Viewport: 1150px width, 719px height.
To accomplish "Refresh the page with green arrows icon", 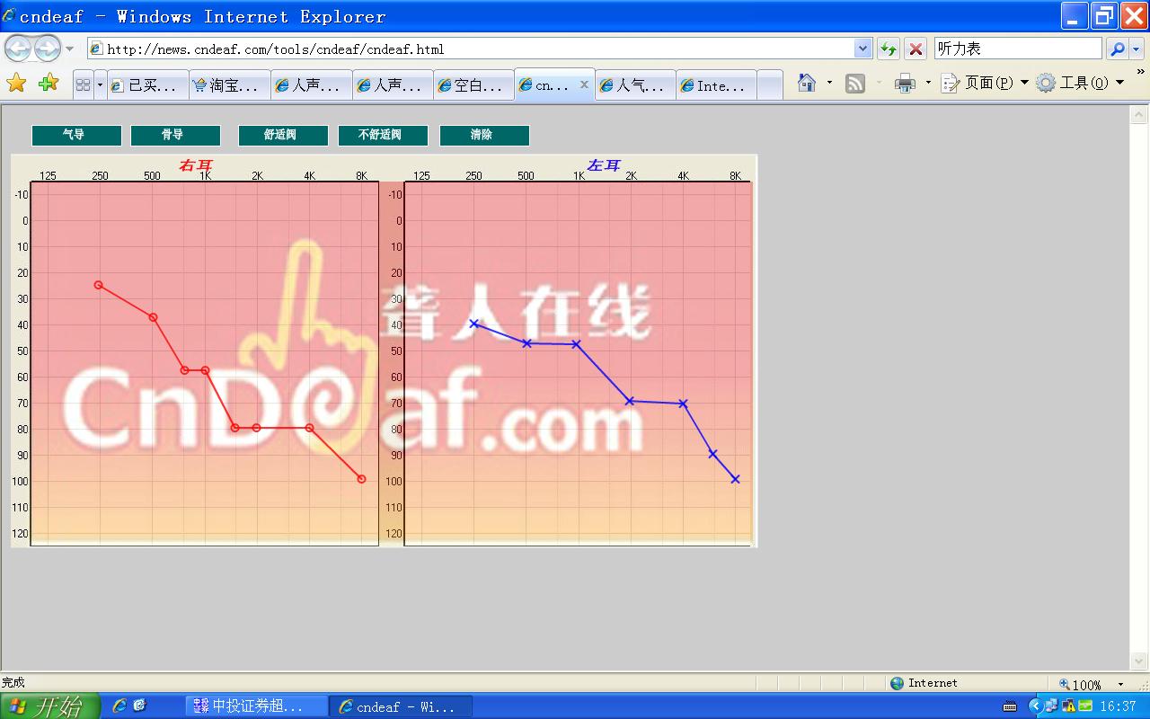I will click(x=889, y=49).
